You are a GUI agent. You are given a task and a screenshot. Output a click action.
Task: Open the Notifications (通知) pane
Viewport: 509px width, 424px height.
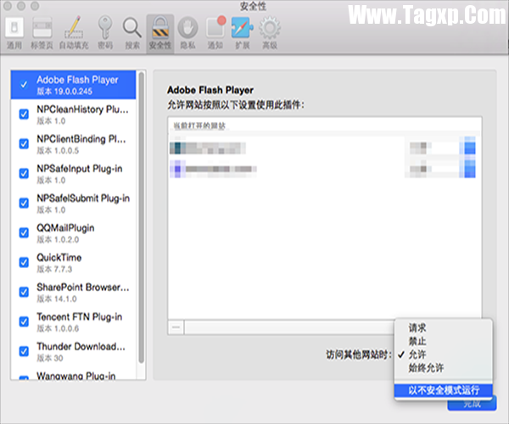pos(215,33)
